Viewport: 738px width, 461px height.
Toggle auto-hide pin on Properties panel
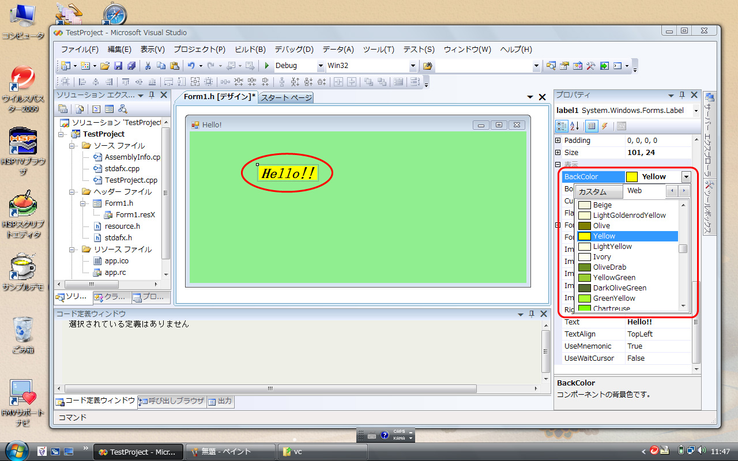pyautogui.click(x=681, y=95)
